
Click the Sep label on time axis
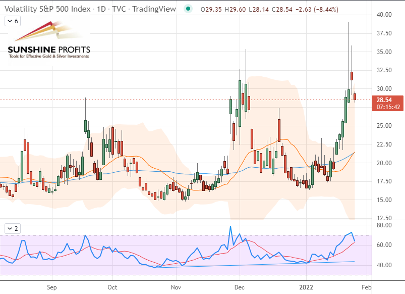(x=51, y=287)
